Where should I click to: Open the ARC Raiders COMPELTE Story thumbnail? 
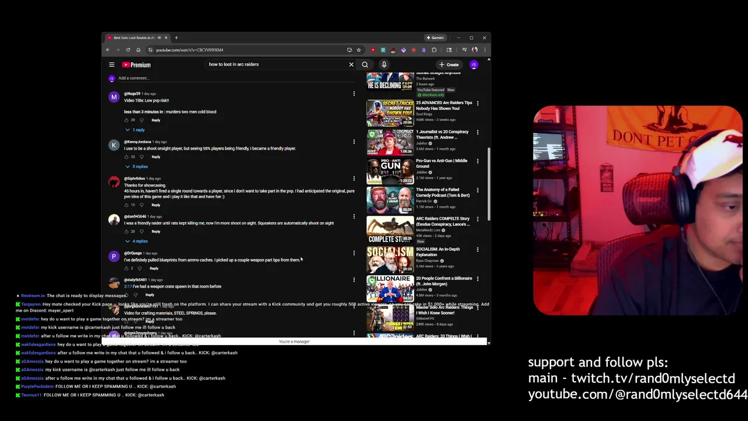pyautogui.click(x=390, y=230)
